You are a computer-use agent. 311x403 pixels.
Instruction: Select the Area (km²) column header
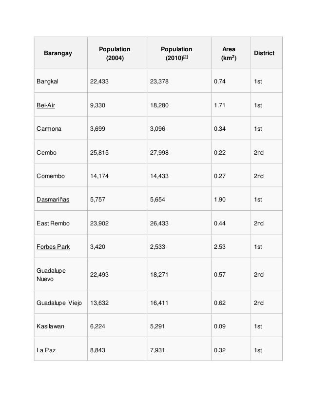231,53
